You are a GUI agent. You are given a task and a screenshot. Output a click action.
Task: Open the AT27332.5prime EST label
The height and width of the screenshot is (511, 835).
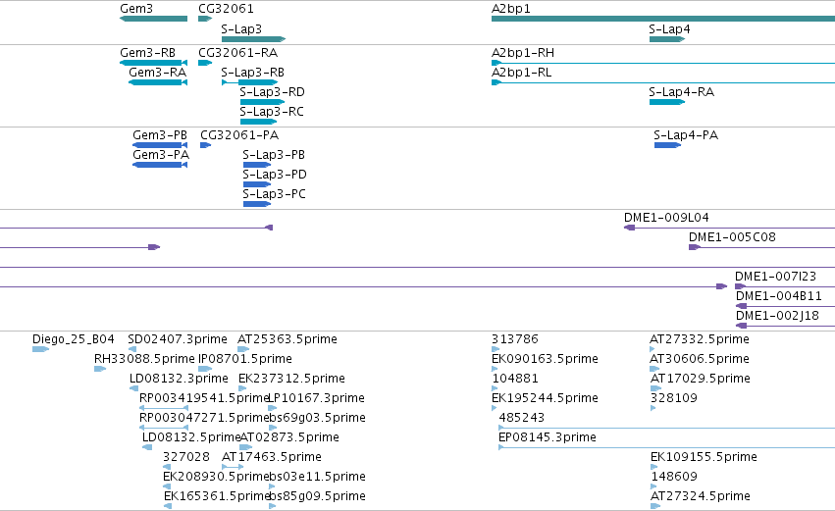700,339
